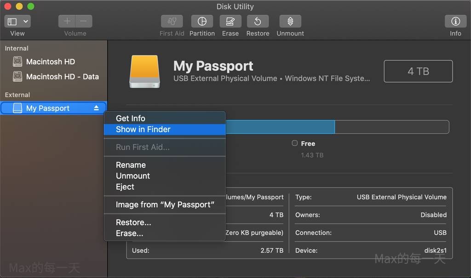Click the First Aid stethoscope icon
471x278 pixels.
[172, 22]
